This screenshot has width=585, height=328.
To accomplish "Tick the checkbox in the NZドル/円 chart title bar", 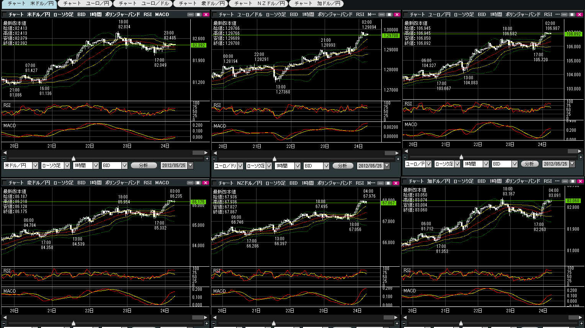I will click(214, 183).
